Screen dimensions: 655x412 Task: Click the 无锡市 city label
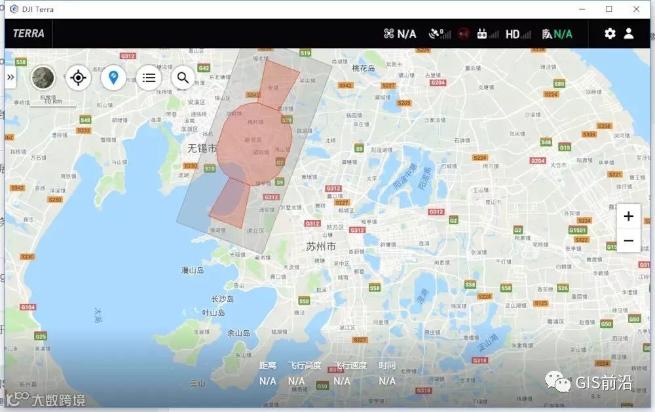point(202,148)
